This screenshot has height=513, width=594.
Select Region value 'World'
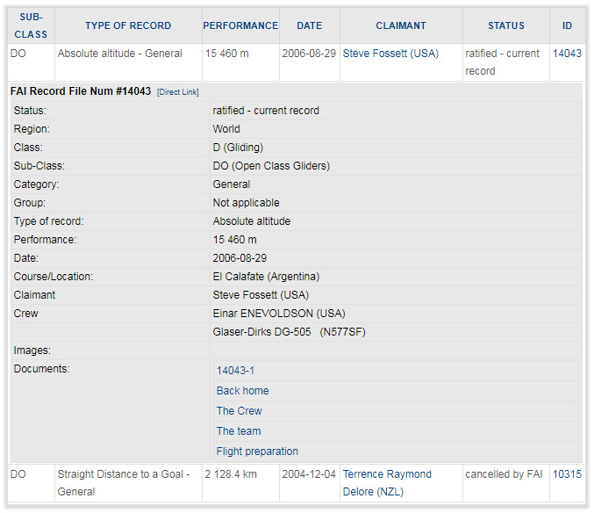point(226,129)
